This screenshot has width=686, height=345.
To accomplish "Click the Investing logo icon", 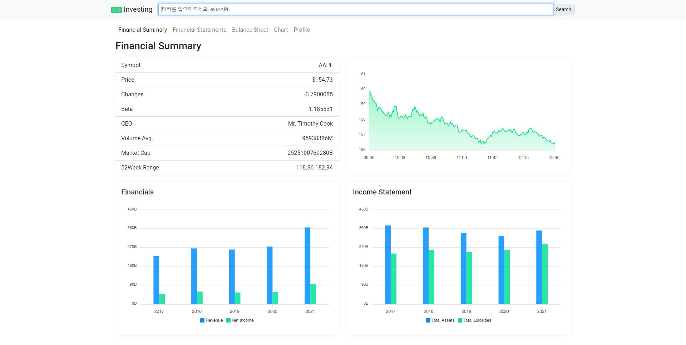I will click(x=116, y=10).
